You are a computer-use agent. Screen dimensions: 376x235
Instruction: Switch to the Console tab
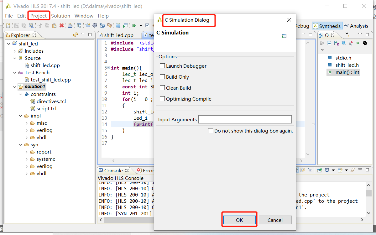(x=113, y=170)
